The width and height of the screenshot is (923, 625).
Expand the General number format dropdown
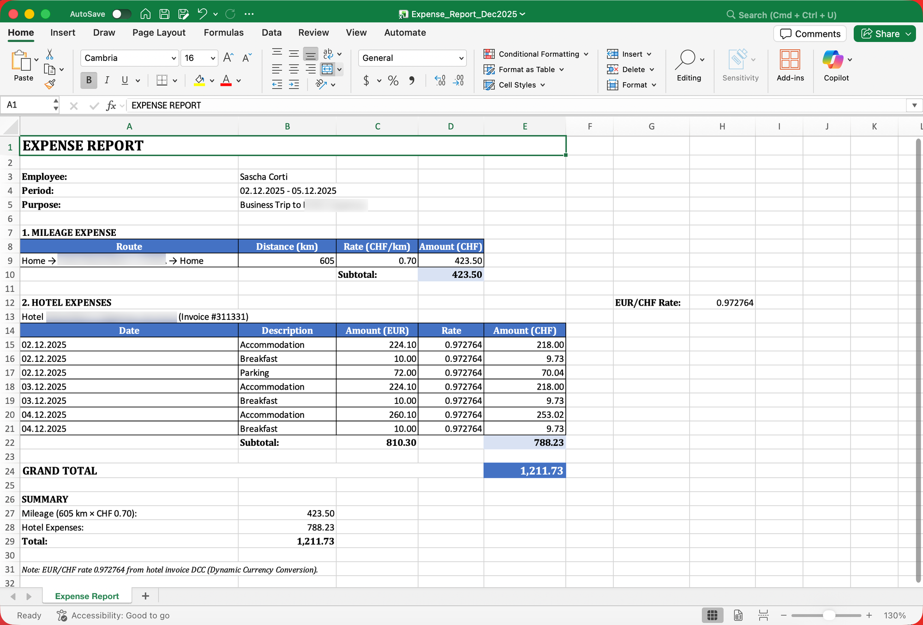(461, 58)
